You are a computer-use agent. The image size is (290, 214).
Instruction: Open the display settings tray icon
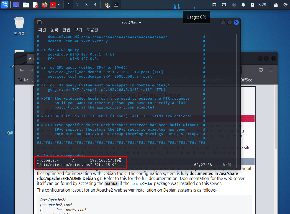coord(214,5)
